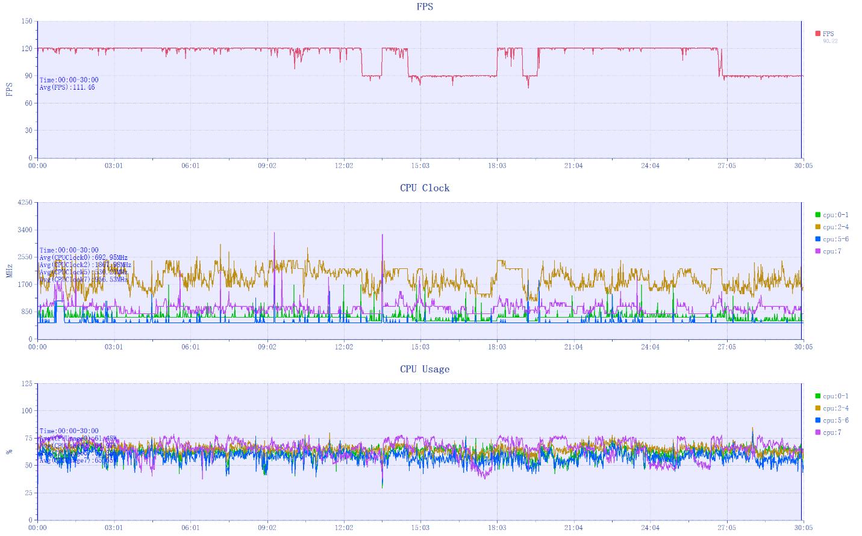Viewport: 862px width, 536px height.
Task: Click the 1700 tick on CPU Clock axis
Action: tap(25, 285)
